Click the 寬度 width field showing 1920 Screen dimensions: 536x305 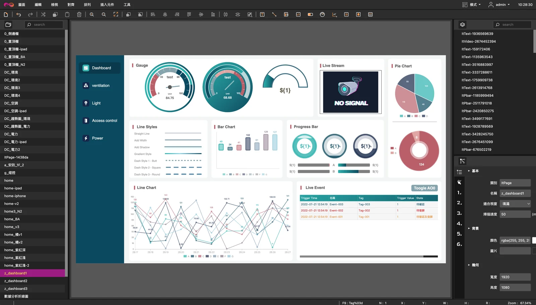(515, 277)
